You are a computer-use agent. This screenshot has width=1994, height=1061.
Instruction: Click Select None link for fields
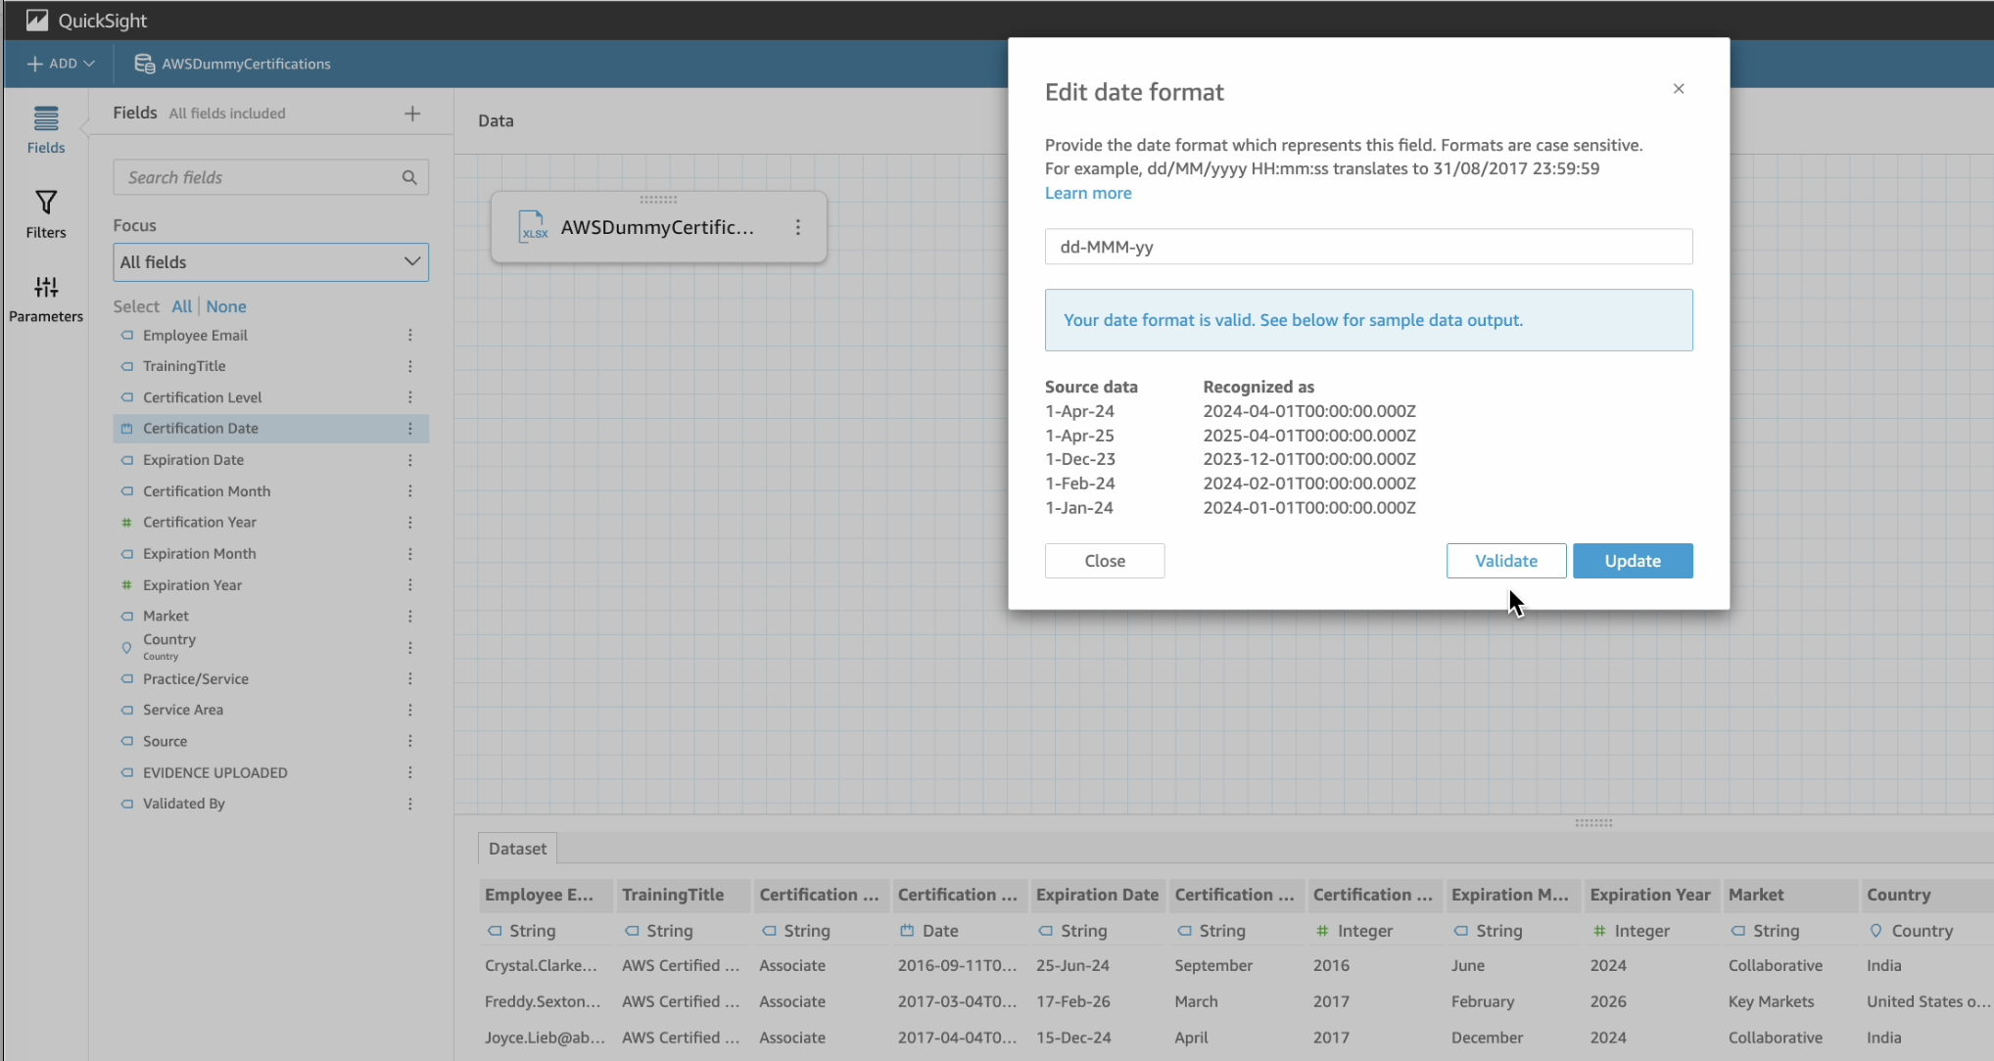coord(226,306)
